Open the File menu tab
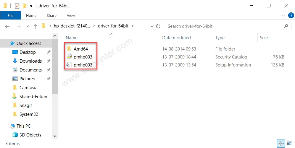The width and height of the screenshot is (295, 148). coord(11,15)
